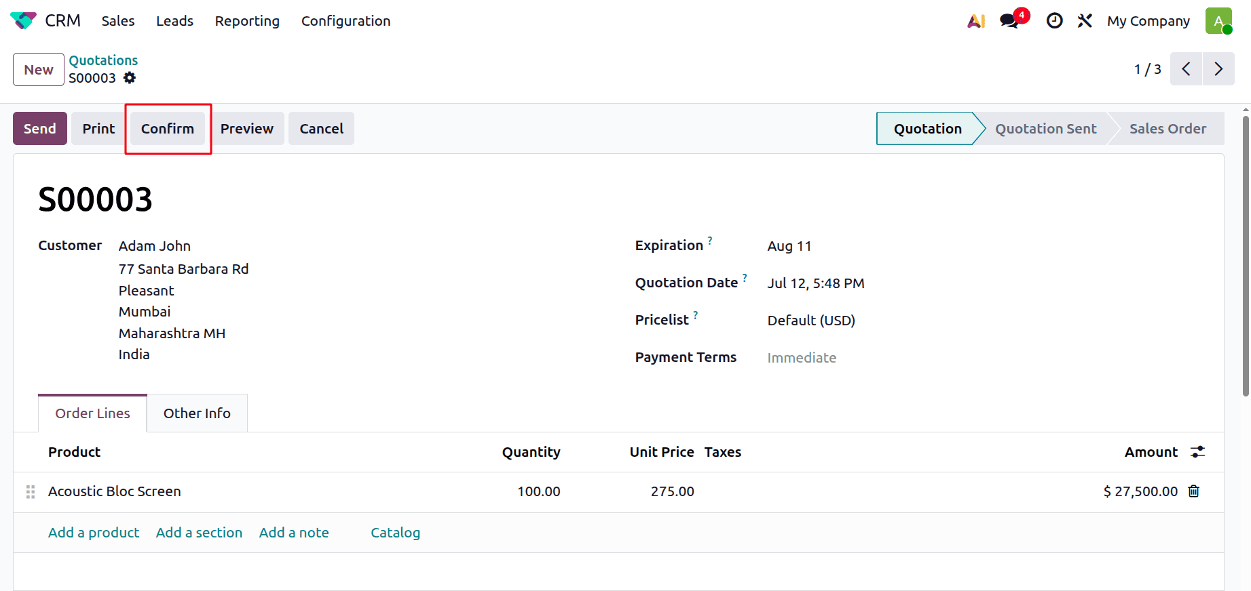The image size is (1251, 591).
Task: Click the Print button
Action: point(98,128)
